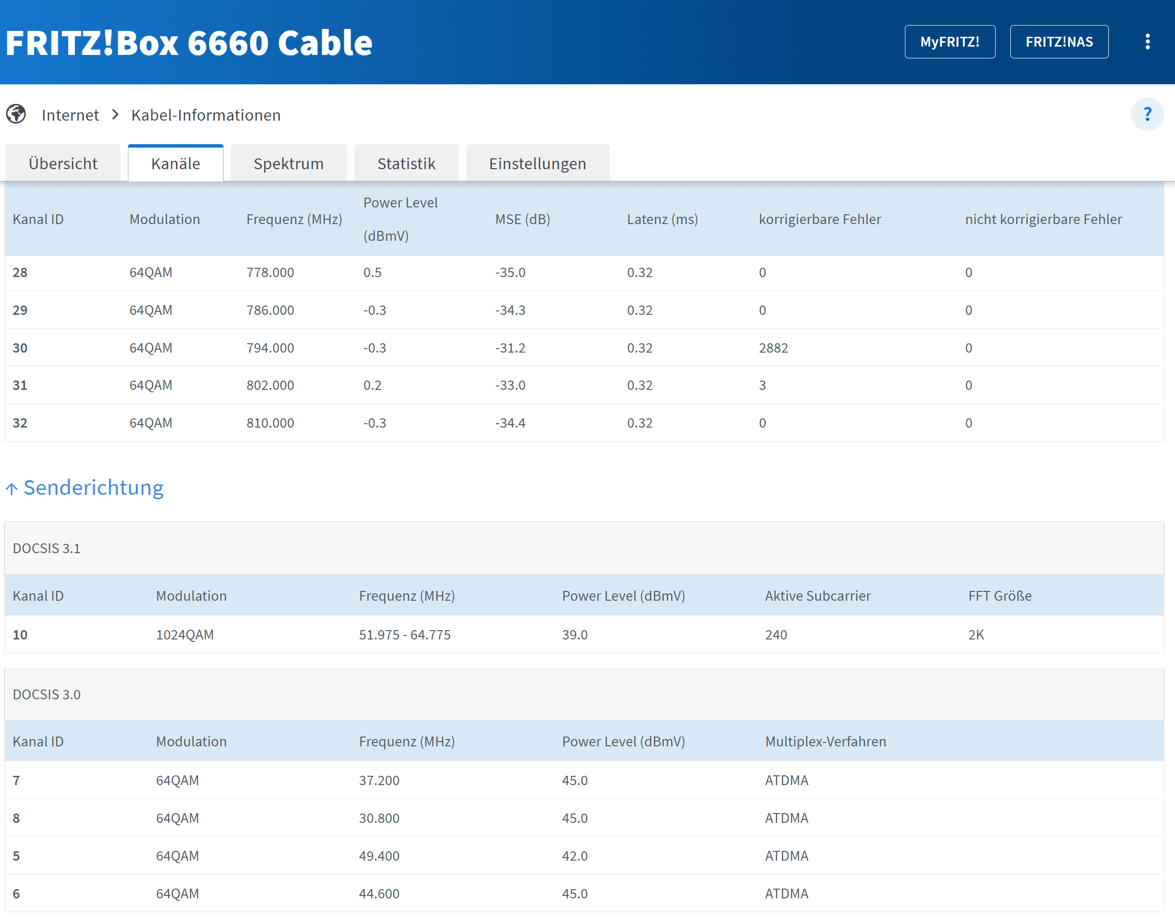Click correctable errors value 2882

(x=773, y=348)
